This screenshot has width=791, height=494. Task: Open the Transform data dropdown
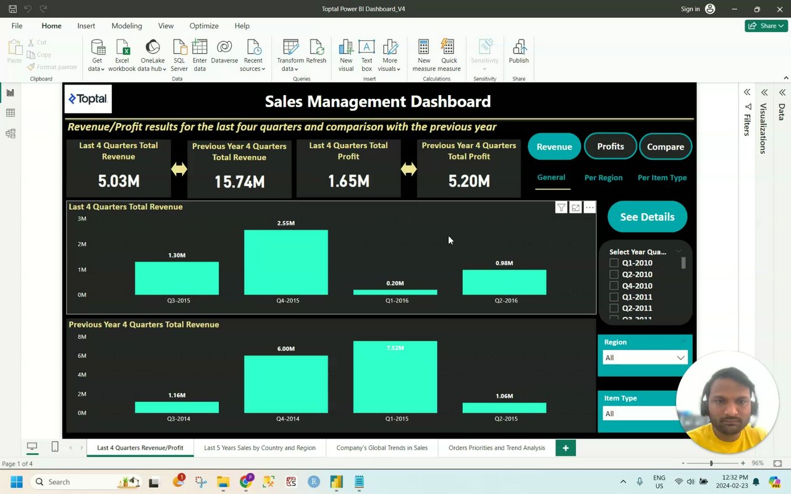[290, 56]
